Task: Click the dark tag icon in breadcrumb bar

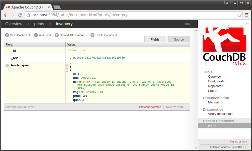Action: (x=188, y=24)
